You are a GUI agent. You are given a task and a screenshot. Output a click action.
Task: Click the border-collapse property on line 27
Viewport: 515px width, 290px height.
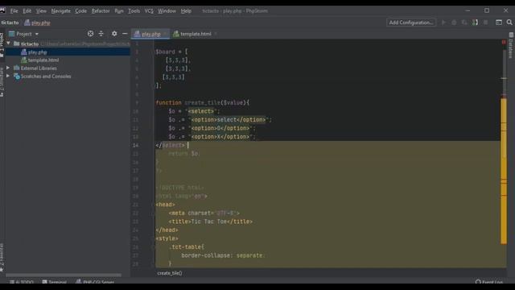coord(205,255)
